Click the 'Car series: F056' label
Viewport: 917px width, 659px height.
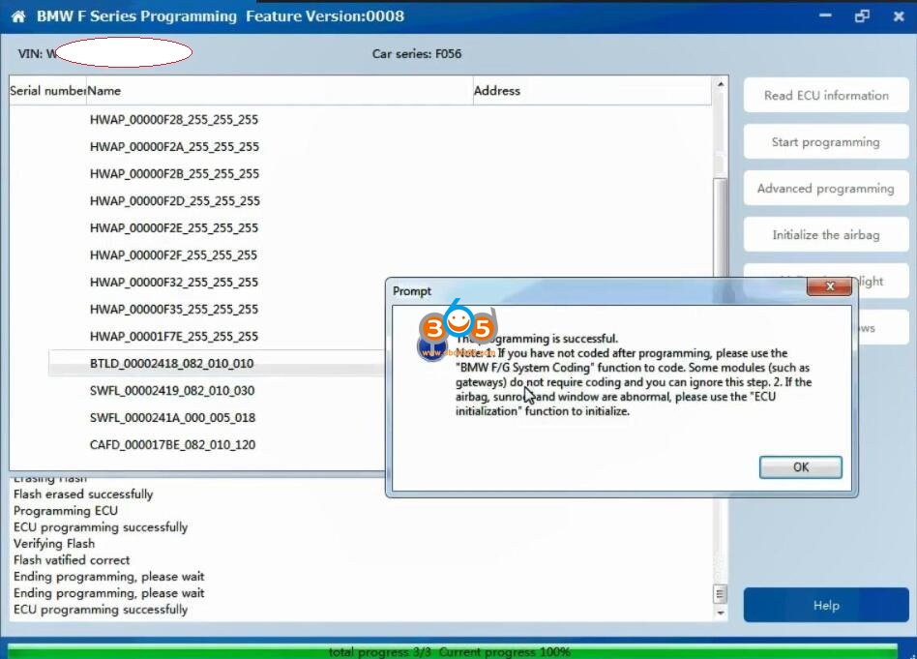(416, 54)
